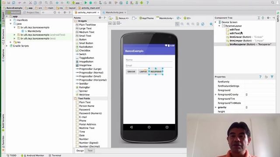Click layout breadcrumb in navigation bar
This screenshot has height=157, width=280.
coord(70,8)
